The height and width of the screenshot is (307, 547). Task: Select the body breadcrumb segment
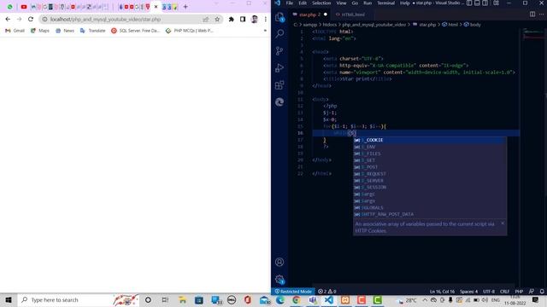click(472, 25)
